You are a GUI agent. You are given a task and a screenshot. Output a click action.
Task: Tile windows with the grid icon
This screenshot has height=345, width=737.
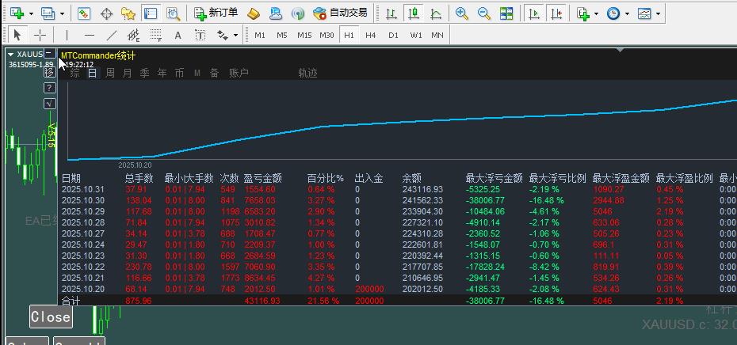click(506, 13)
